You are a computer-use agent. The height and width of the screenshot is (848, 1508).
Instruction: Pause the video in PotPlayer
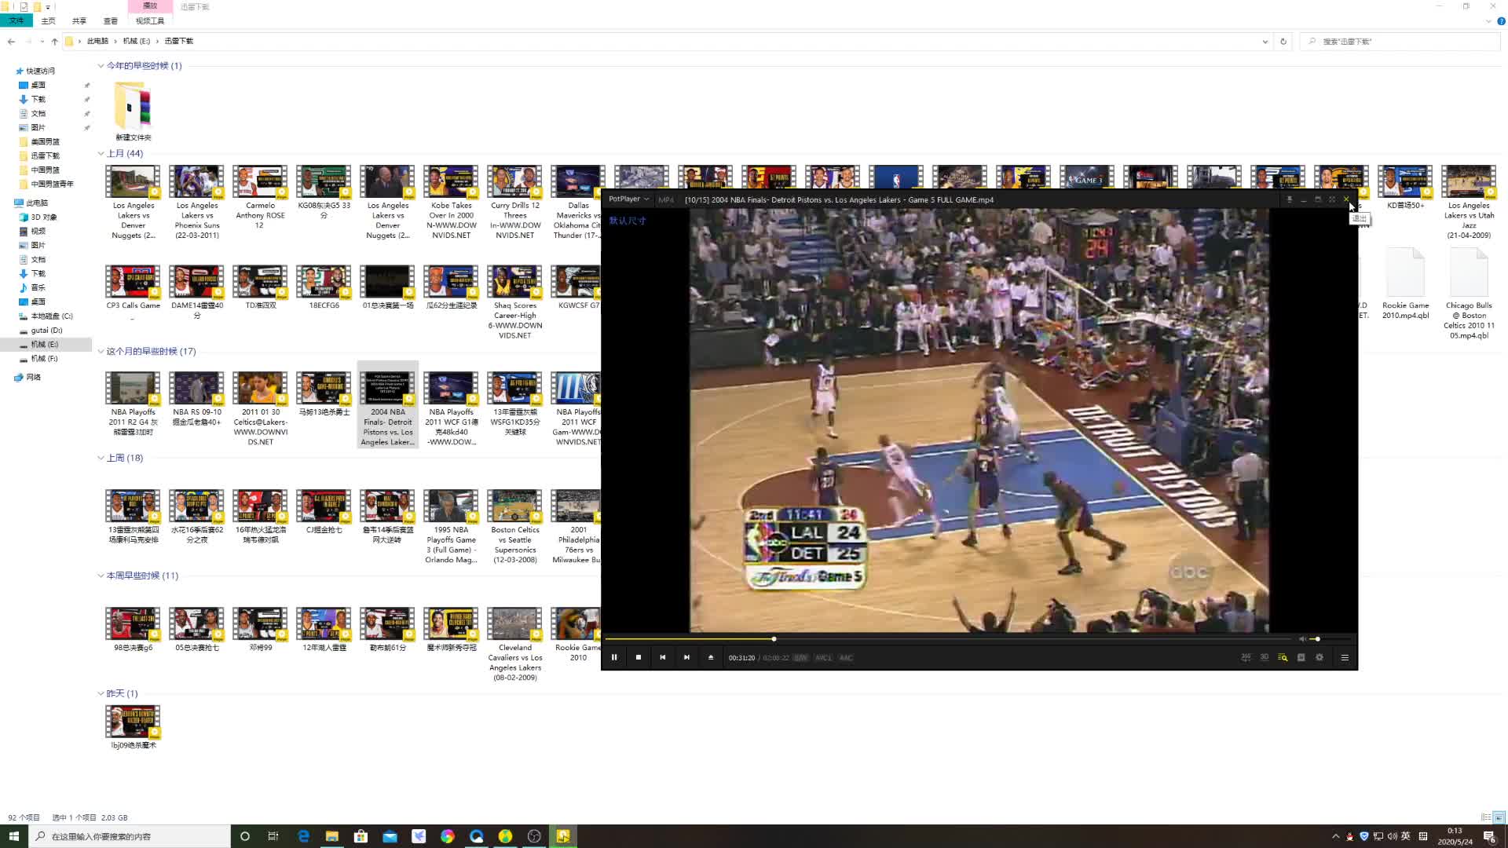(x=614, y=658)
